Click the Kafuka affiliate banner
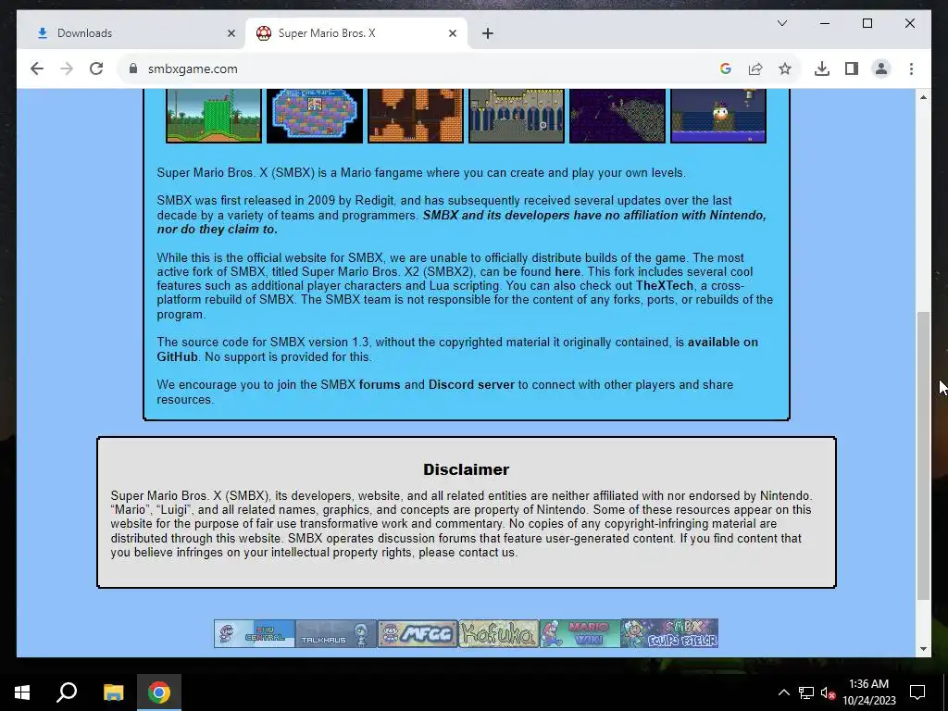Image resolution: width=948 pixels, height=711 pixels. pos(499,633)
